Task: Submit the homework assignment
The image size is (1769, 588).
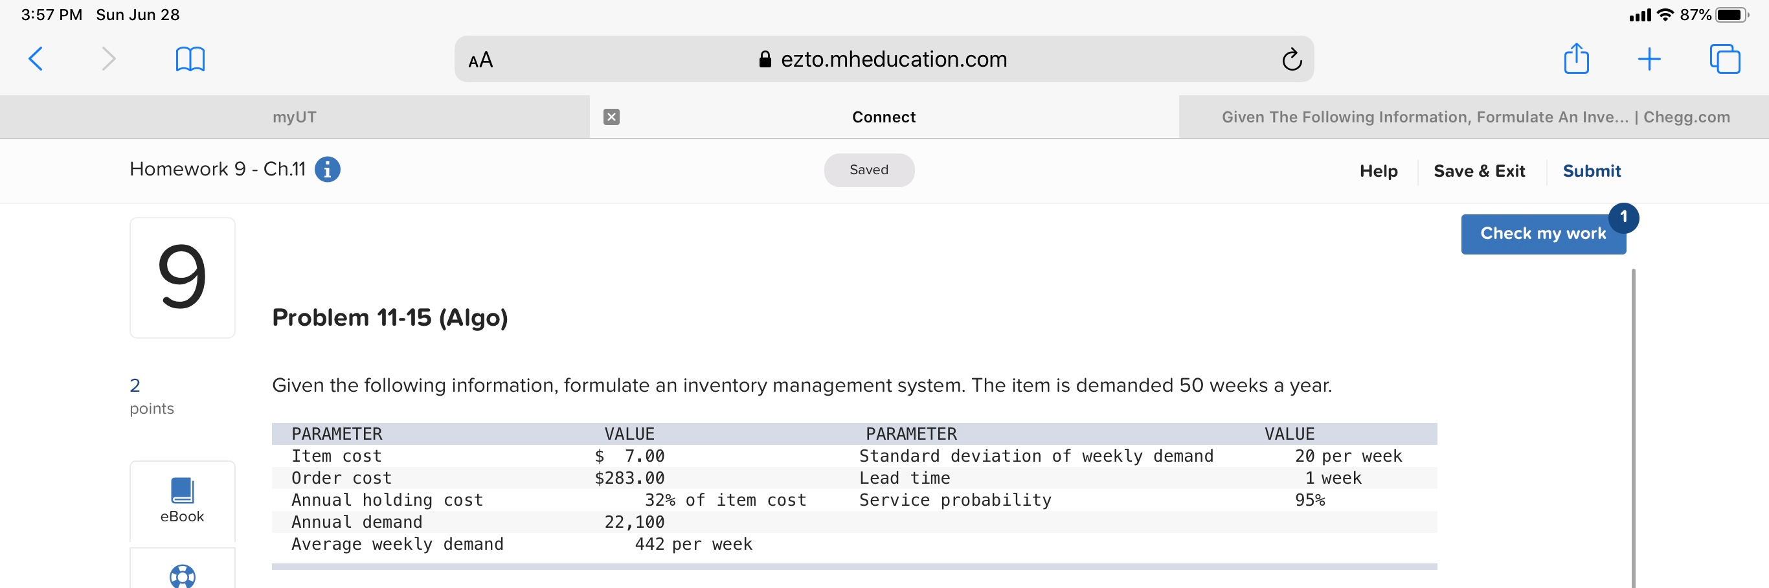Action: pyautogui.click(x=1591, y=171)
